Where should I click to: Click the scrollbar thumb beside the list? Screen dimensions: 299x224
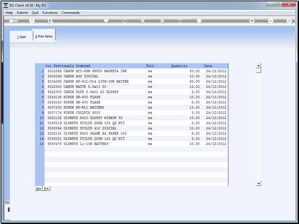coord(258,71)
